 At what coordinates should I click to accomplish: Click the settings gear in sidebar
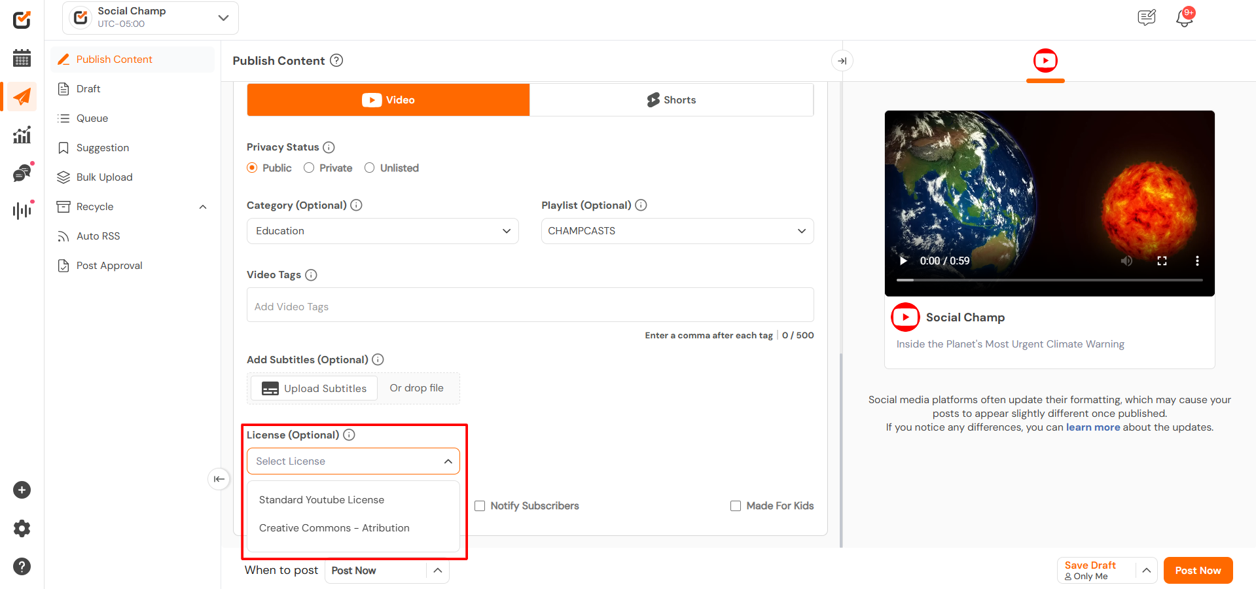point(22,528)
